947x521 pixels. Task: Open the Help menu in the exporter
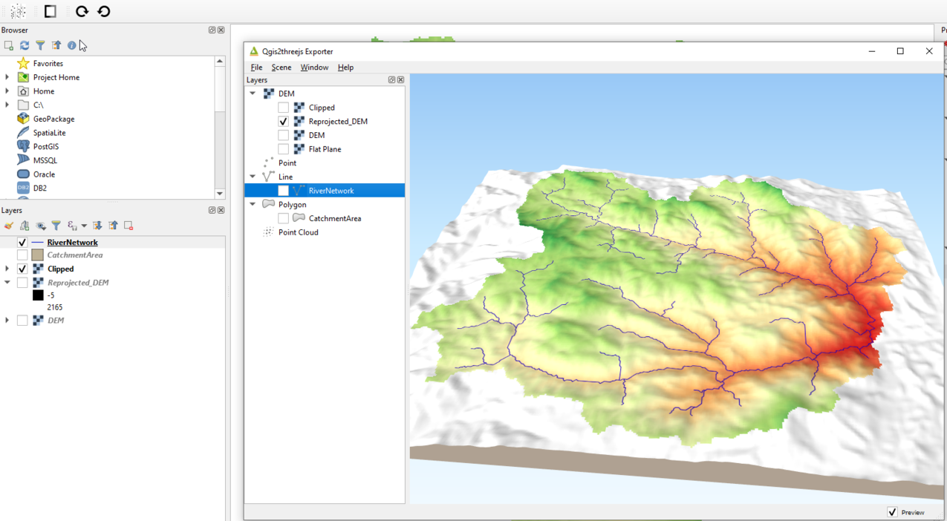click(345, 67)
